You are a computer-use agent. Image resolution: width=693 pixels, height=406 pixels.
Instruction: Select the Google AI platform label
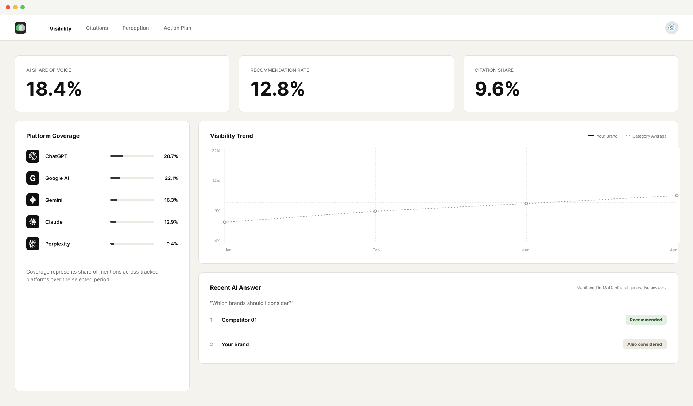tap(57, 178)
